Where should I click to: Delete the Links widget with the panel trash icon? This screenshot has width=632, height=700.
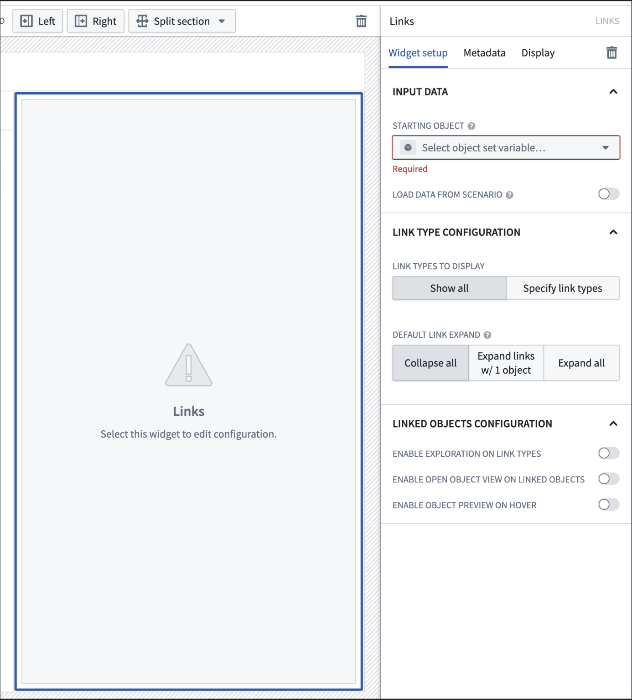(x=611, y=53)
